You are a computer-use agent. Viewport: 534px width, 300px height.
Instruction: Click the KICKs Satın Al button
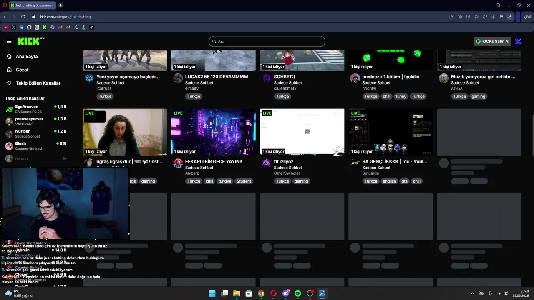point(493,41)
